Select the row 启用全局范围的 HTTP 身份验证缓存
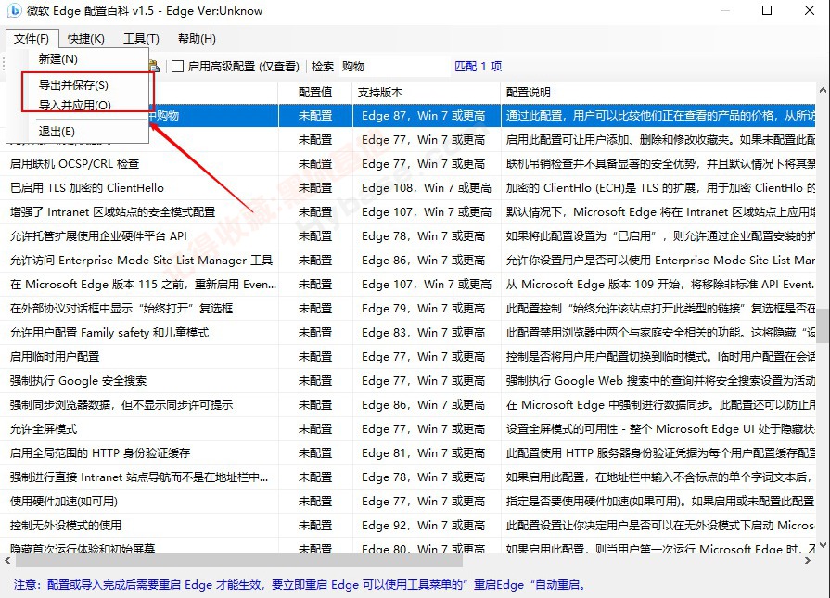830x598 pixels. click(408, 453)
